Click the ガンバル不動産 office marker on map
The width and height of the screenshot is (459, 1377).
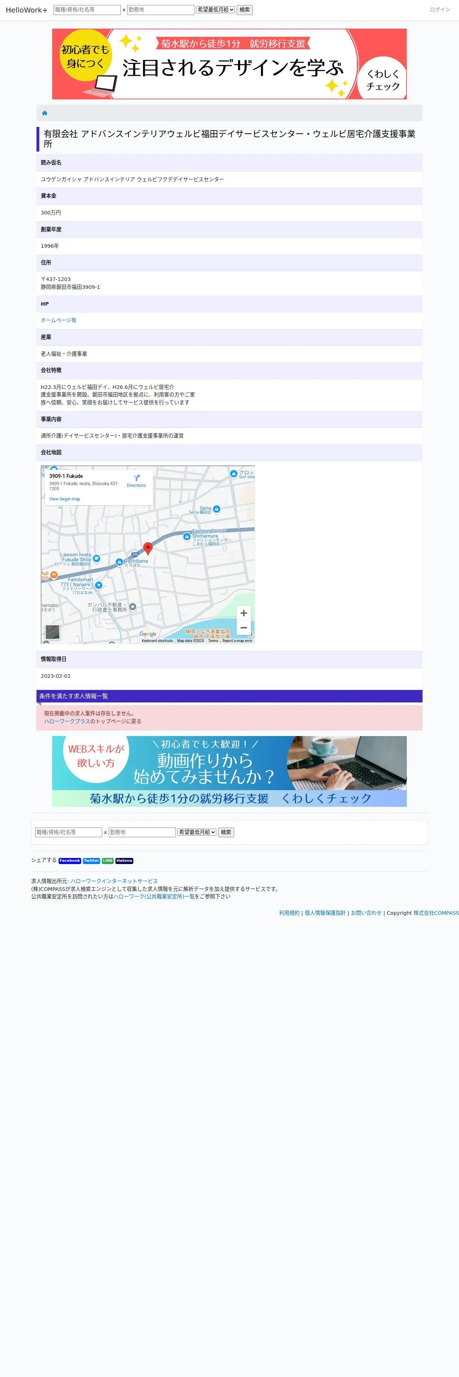pyautogui.click(x=133, y=607)
